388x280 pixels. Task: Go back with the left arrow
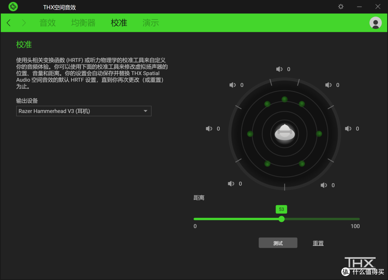tap(9, 23)
